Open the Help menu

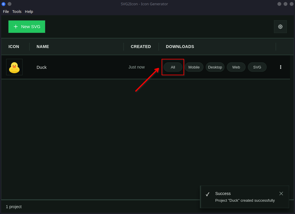[29, 11]
